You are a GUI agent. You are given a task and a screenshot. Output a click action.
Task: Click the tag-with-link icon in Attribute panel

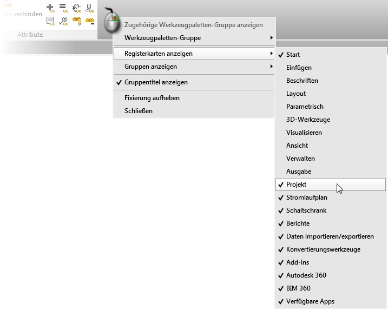point(77,8)
